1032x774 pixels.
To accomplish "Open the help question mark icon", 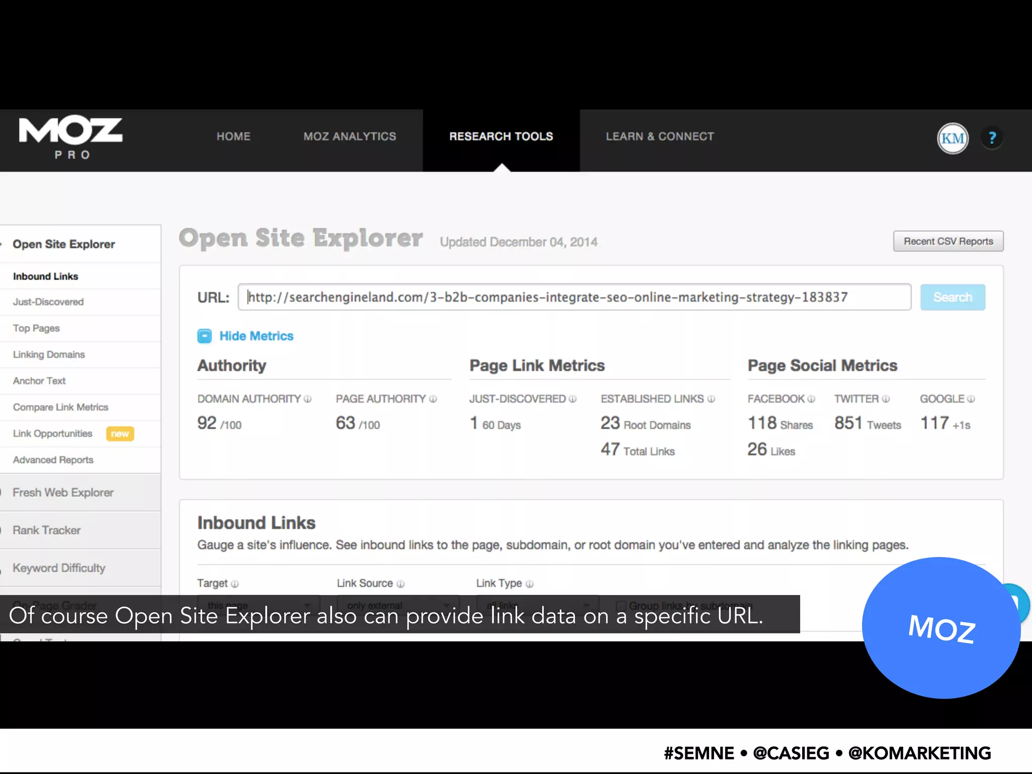I will pos(992,138).
